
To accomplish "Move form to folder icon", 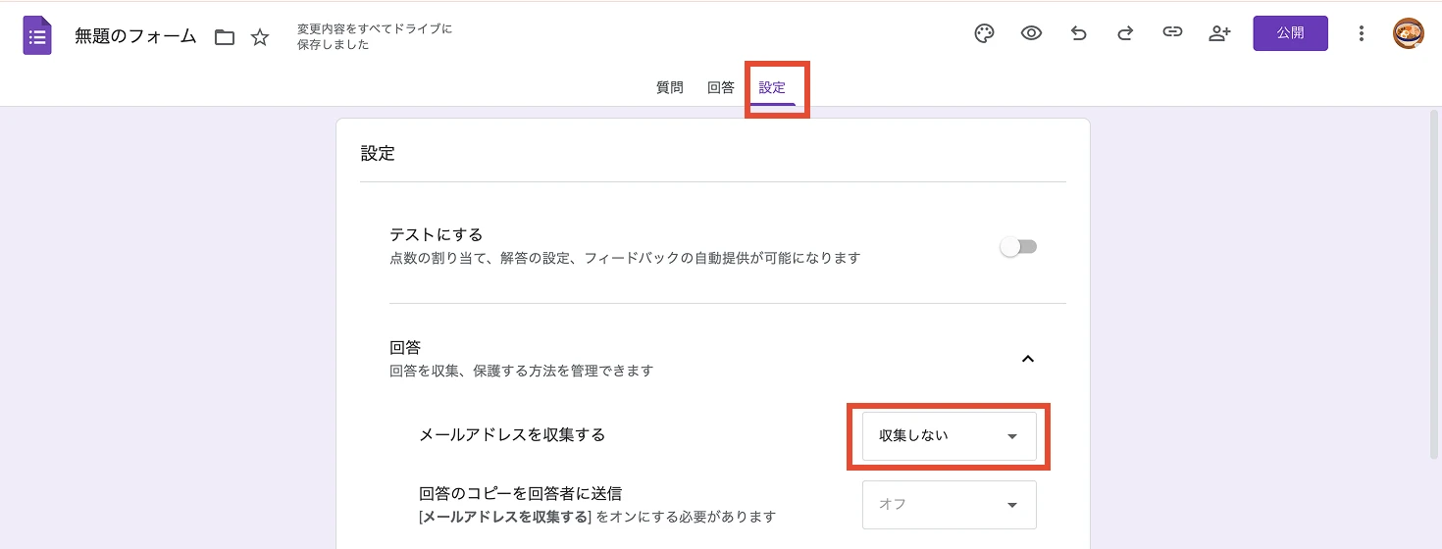I will [225, 37].
